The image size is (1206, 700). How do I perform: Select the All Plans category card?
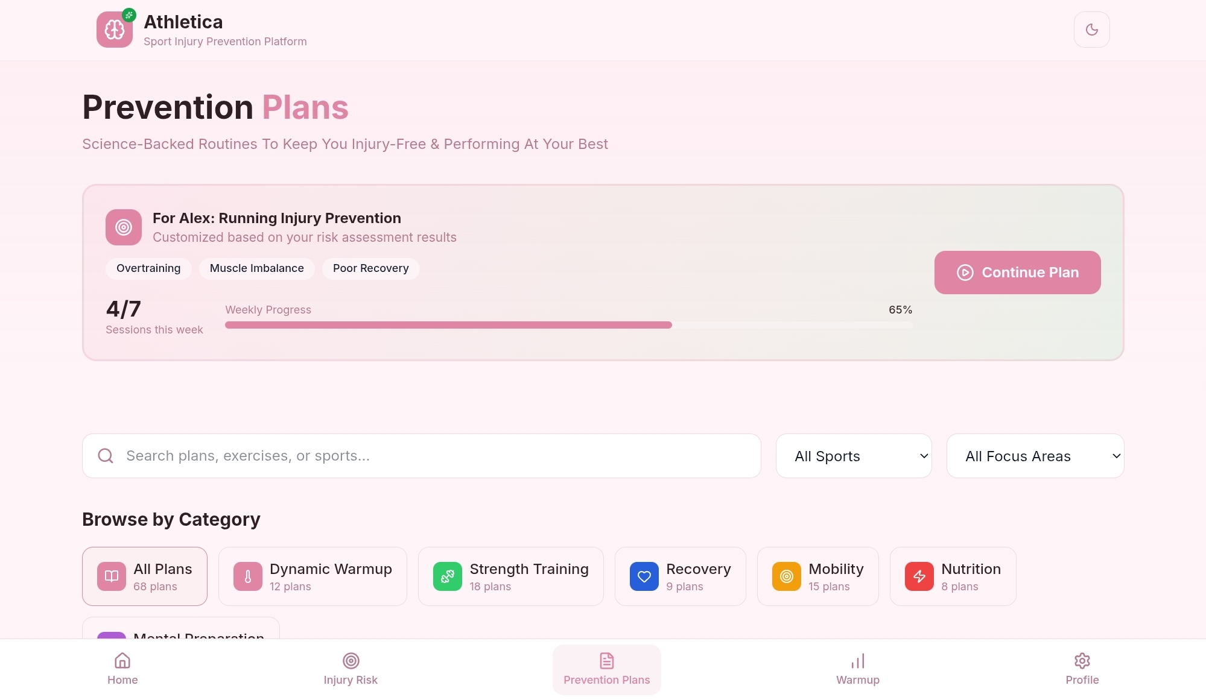click(145, 576)
